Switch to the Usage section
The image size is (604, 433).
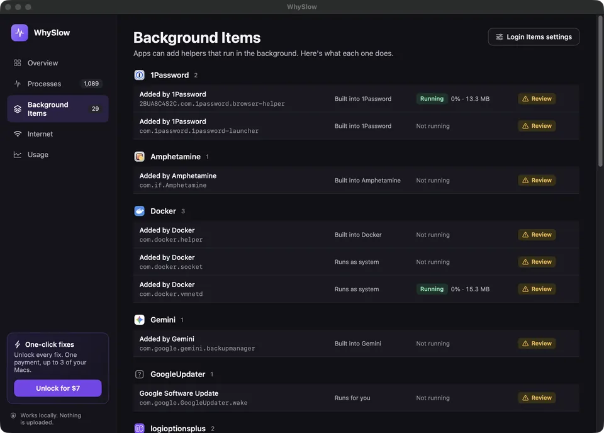click(x=58, y=154)
